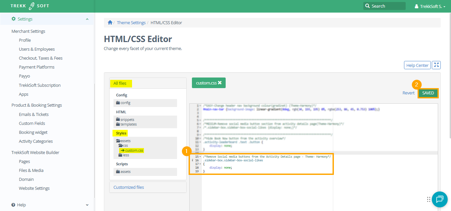
Task: Open the Help Center button
Action: pos(417,65)
